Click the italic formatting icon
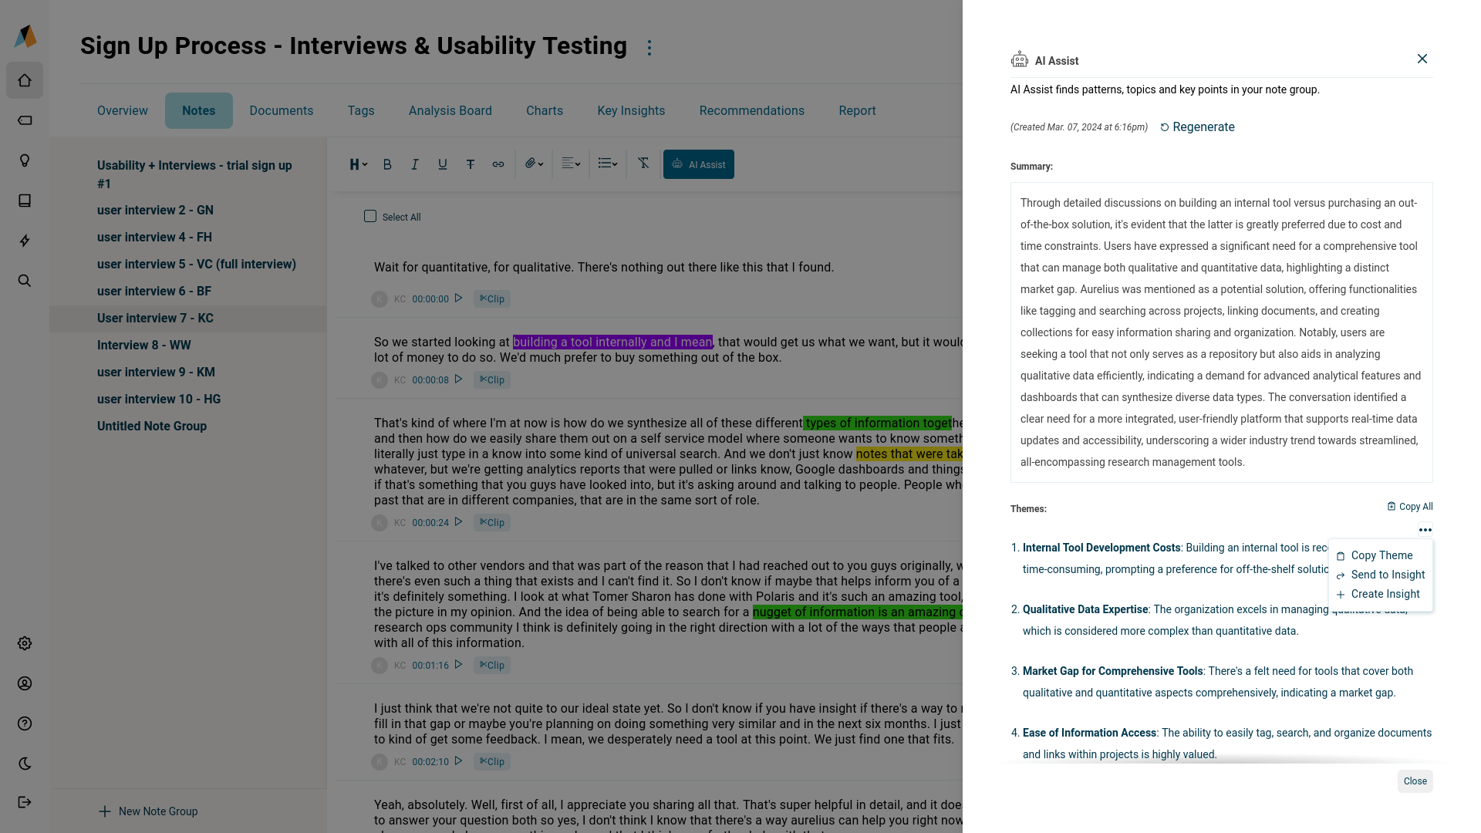The width and height of the screenshot is (1481, 833). pos(414,164)
